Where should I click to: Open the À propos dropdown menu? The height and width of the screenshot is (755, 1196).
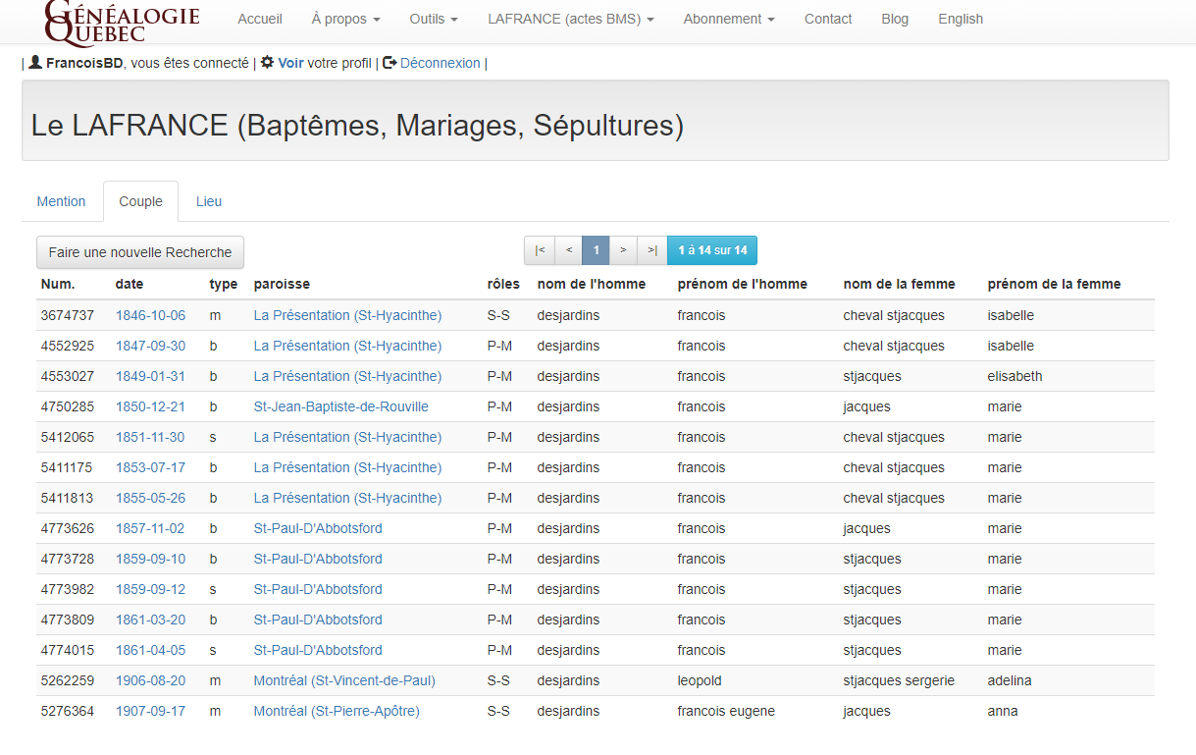[345, 19]
